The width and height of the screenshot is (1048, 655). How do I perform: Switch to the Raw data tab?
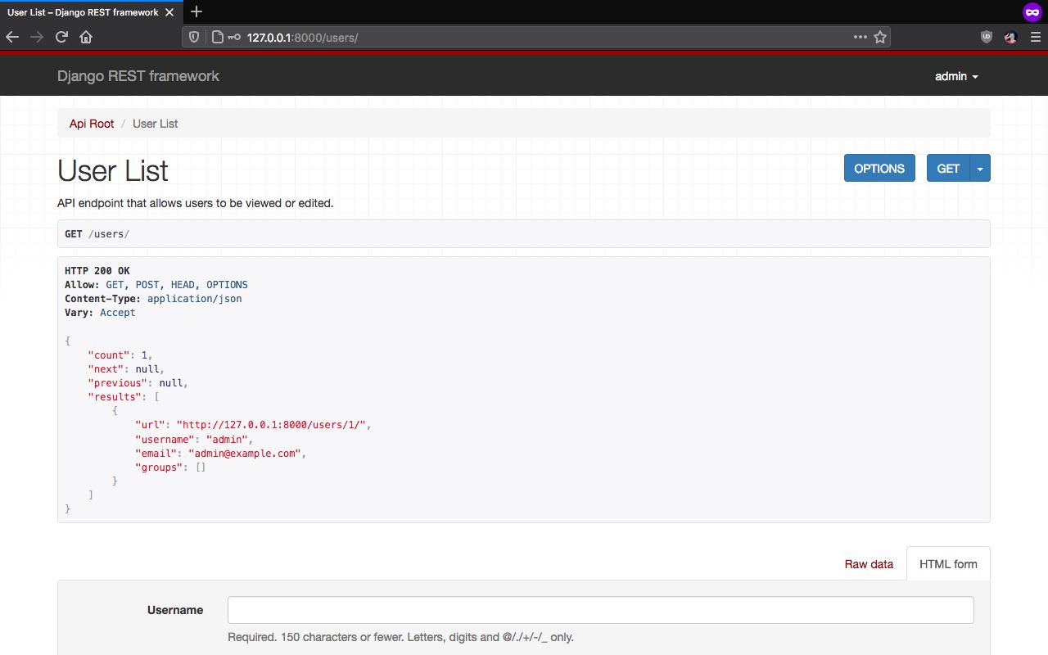click(x=869, y=564)
